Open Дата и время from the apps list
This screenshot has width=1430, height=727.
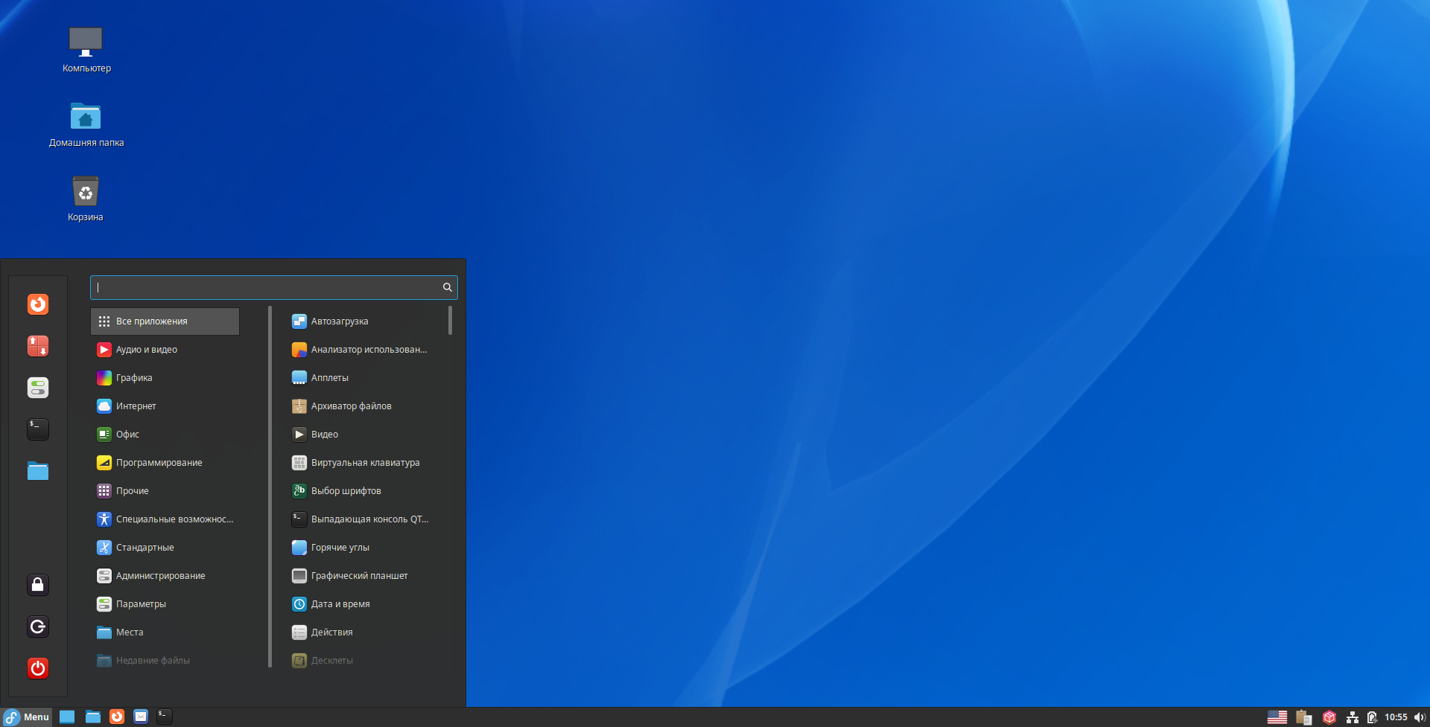[340, 604]
